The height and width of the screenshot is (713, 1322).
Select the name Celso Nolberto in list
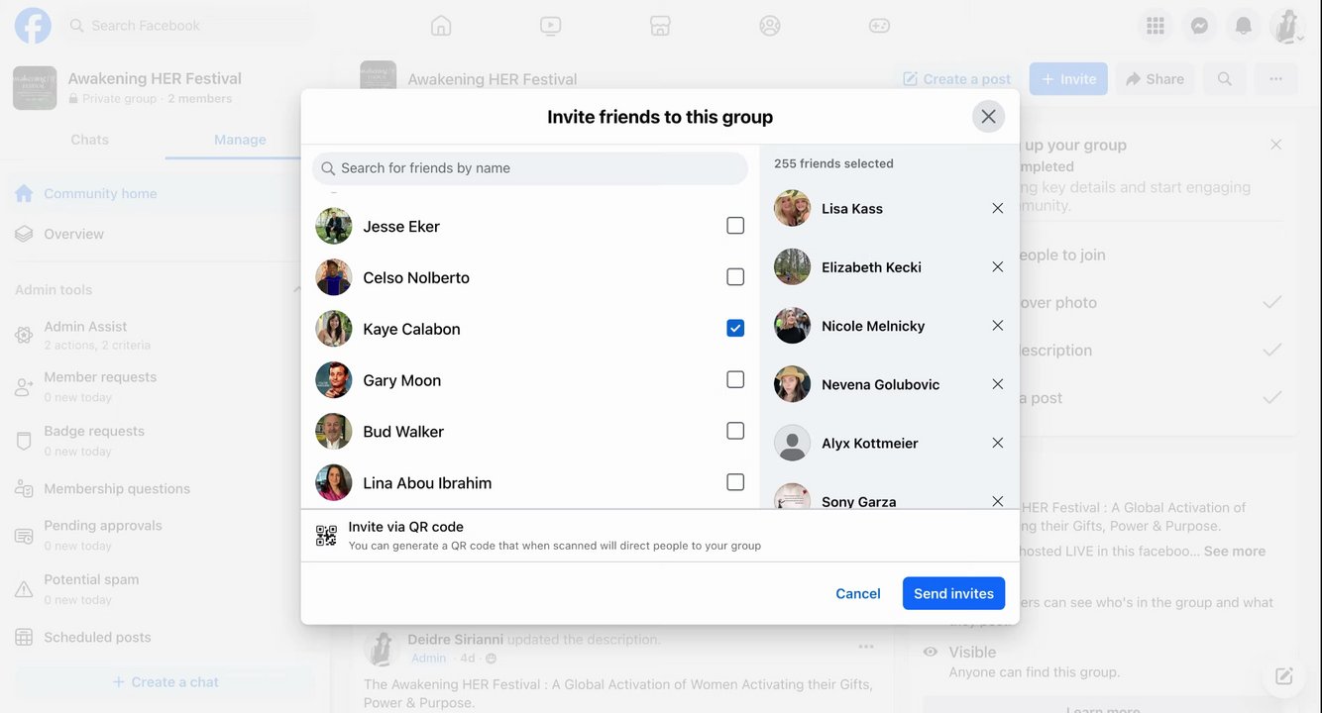coord(416,277)
